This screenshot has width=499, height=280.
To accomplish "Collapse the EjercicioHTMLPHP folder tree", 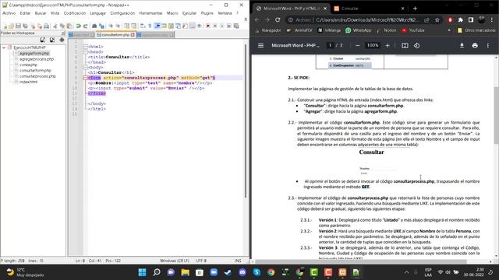I will point(4,47).
